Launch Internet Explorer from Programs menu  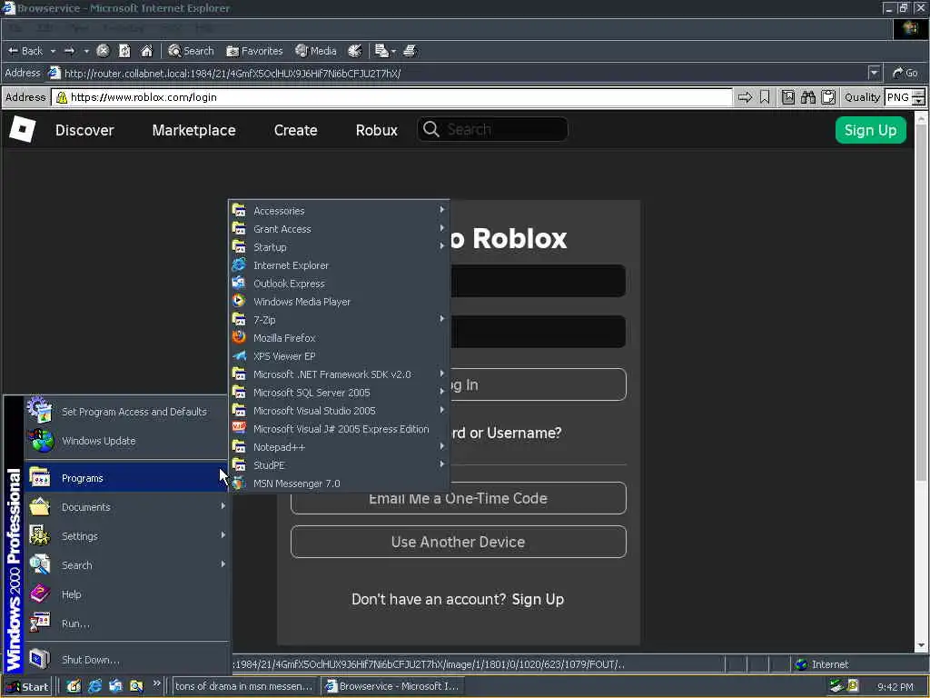click(340, 265)
